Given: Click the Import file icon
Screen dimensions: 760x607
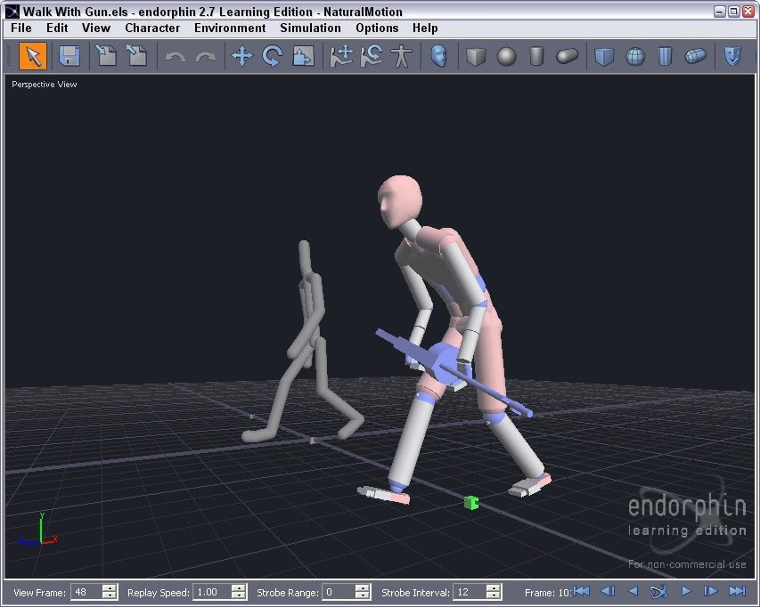Looking at the screenshot, I should pos(106,56).
